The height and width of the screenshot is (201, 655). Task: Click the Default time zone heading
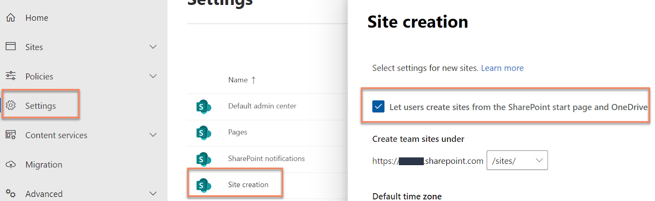407,196
